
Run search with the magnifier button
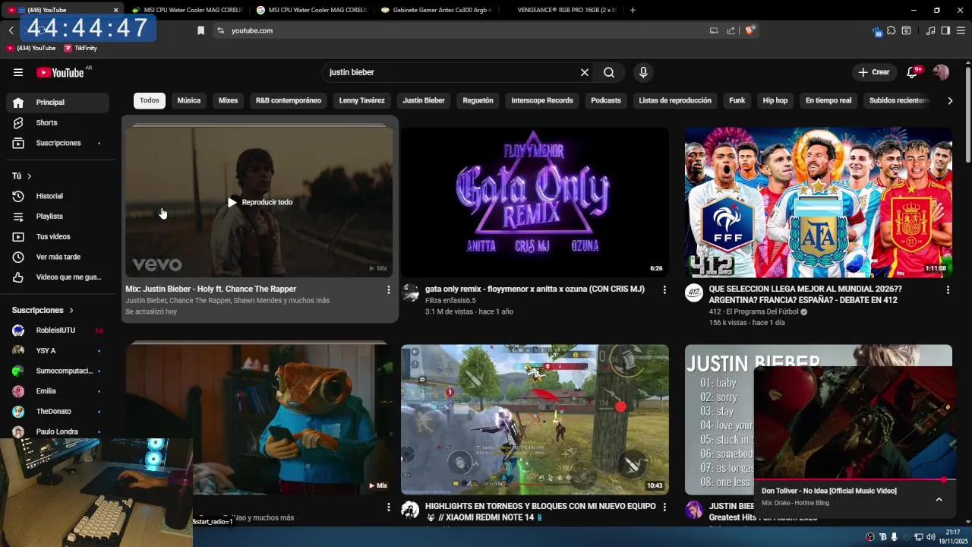click(609, 72)
